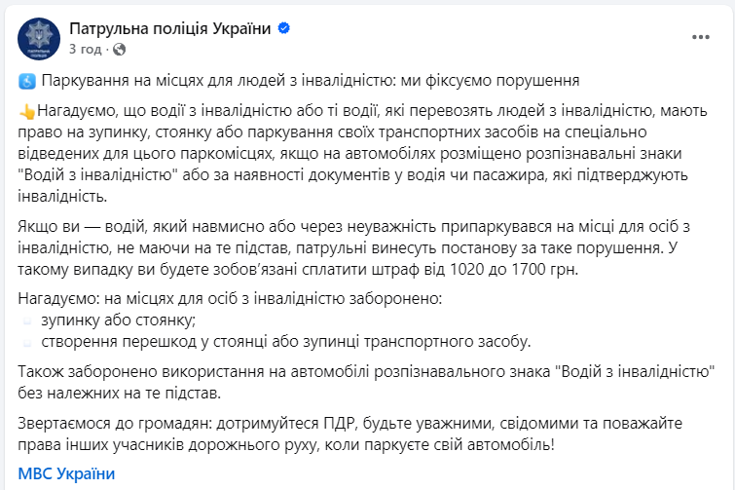The width and height of the screenshot is (735, 490).
Task: Click the paragraph starting 'Також заборонено використання'
Action: click(368, 383)
